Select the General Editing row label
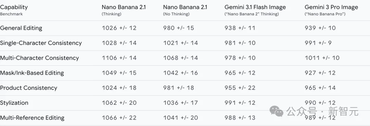The image size is (370, 126). [21, 28]
